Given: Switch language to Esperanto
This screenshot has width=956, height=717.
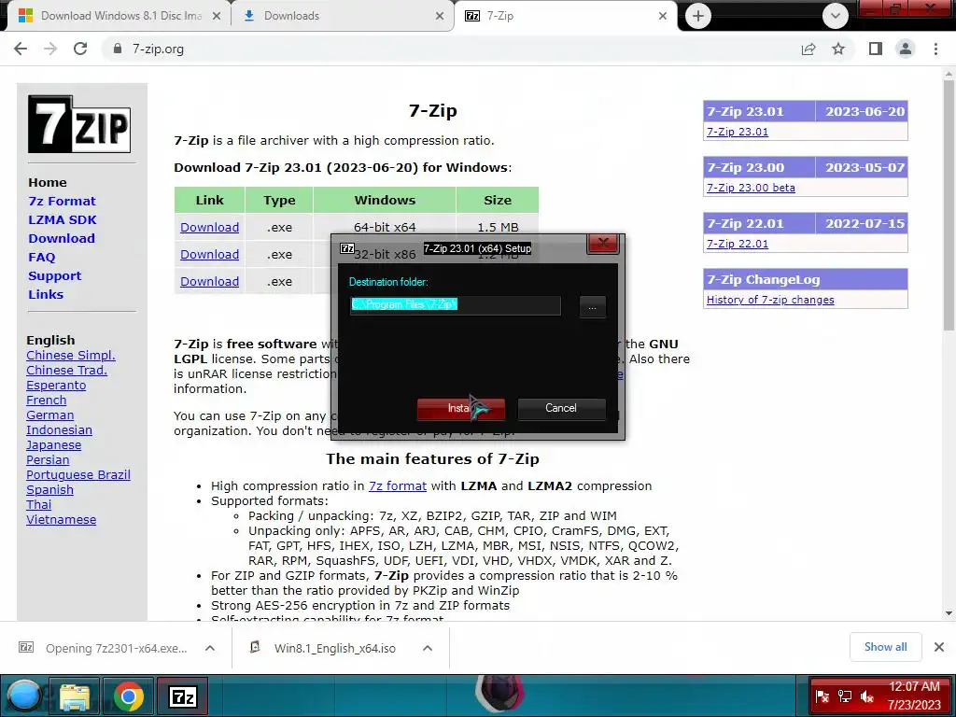Looking at the screenshot, I should [56, 386].
